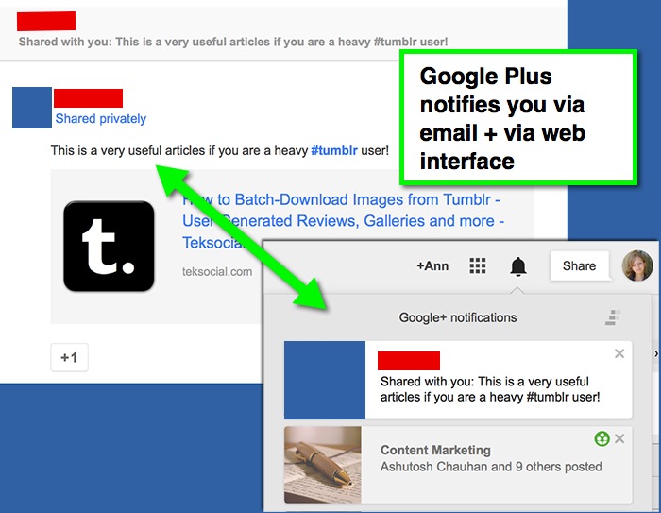Click the +1 button on the post

click(69, 358)
